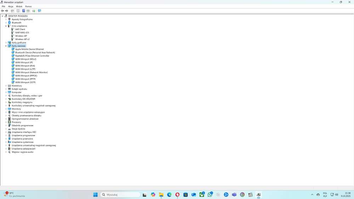Click the Kolejki wydruku printer icon
The width and height of the screenshot is (354, 199).
point(9,89)
